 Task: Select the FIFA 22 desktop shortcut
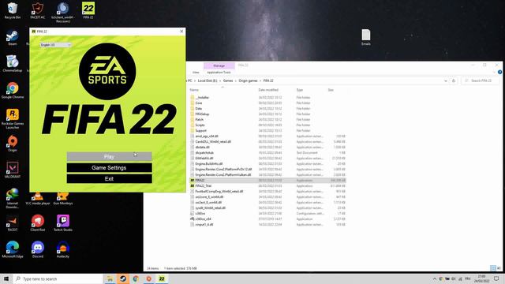88,10
